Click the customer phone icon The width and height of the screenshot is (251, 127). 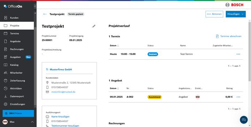click(x=47, y=87)
